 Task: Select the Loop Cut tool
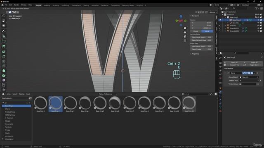tap(4, 61)
